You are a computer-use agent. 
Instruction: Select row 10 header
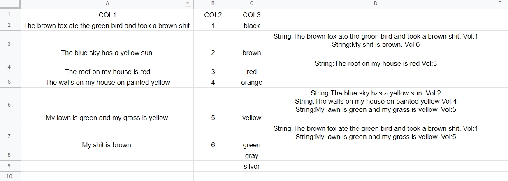click(10, 176)
